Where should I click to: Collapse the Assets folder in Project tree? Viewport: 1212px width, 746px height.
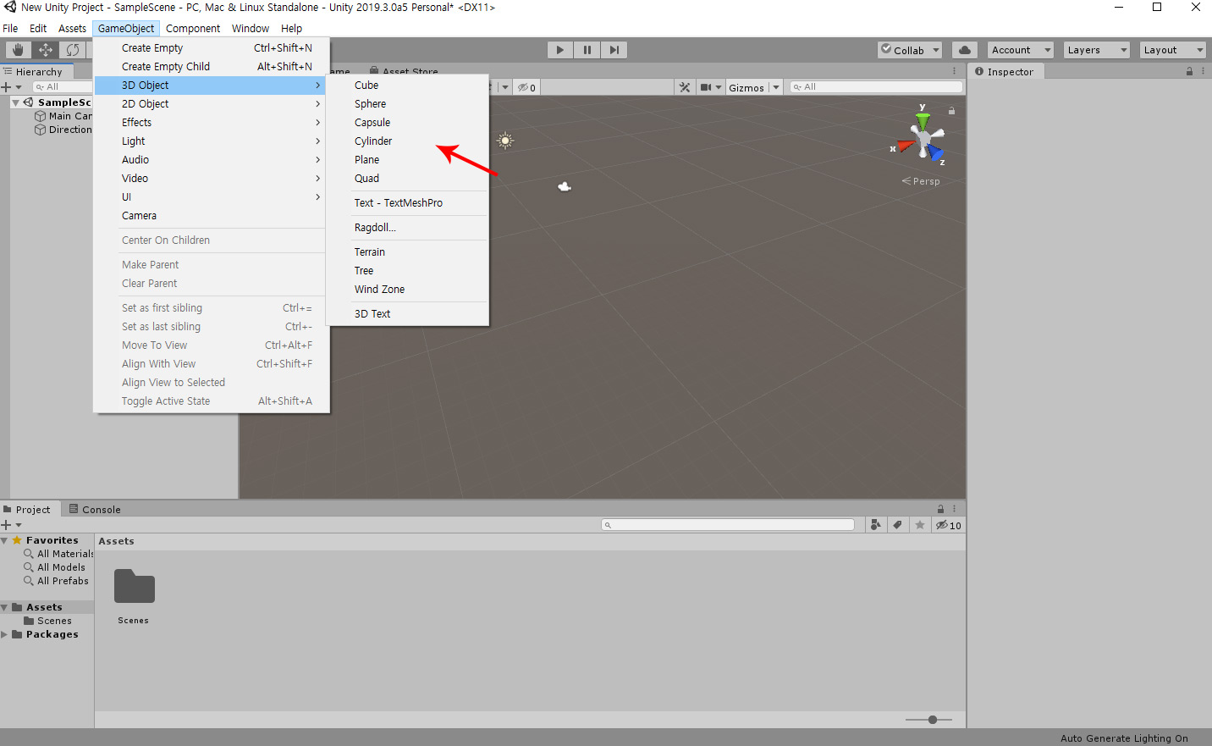point(4,607)
